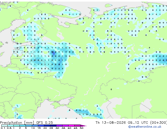167x129 pixels.
Task: Select the '09..12 UTC' time label
Action: click(x=138, y=122)
